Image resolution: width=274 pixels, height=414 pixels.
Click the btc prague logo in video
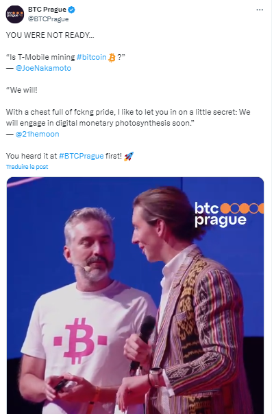tap(229, 214)
